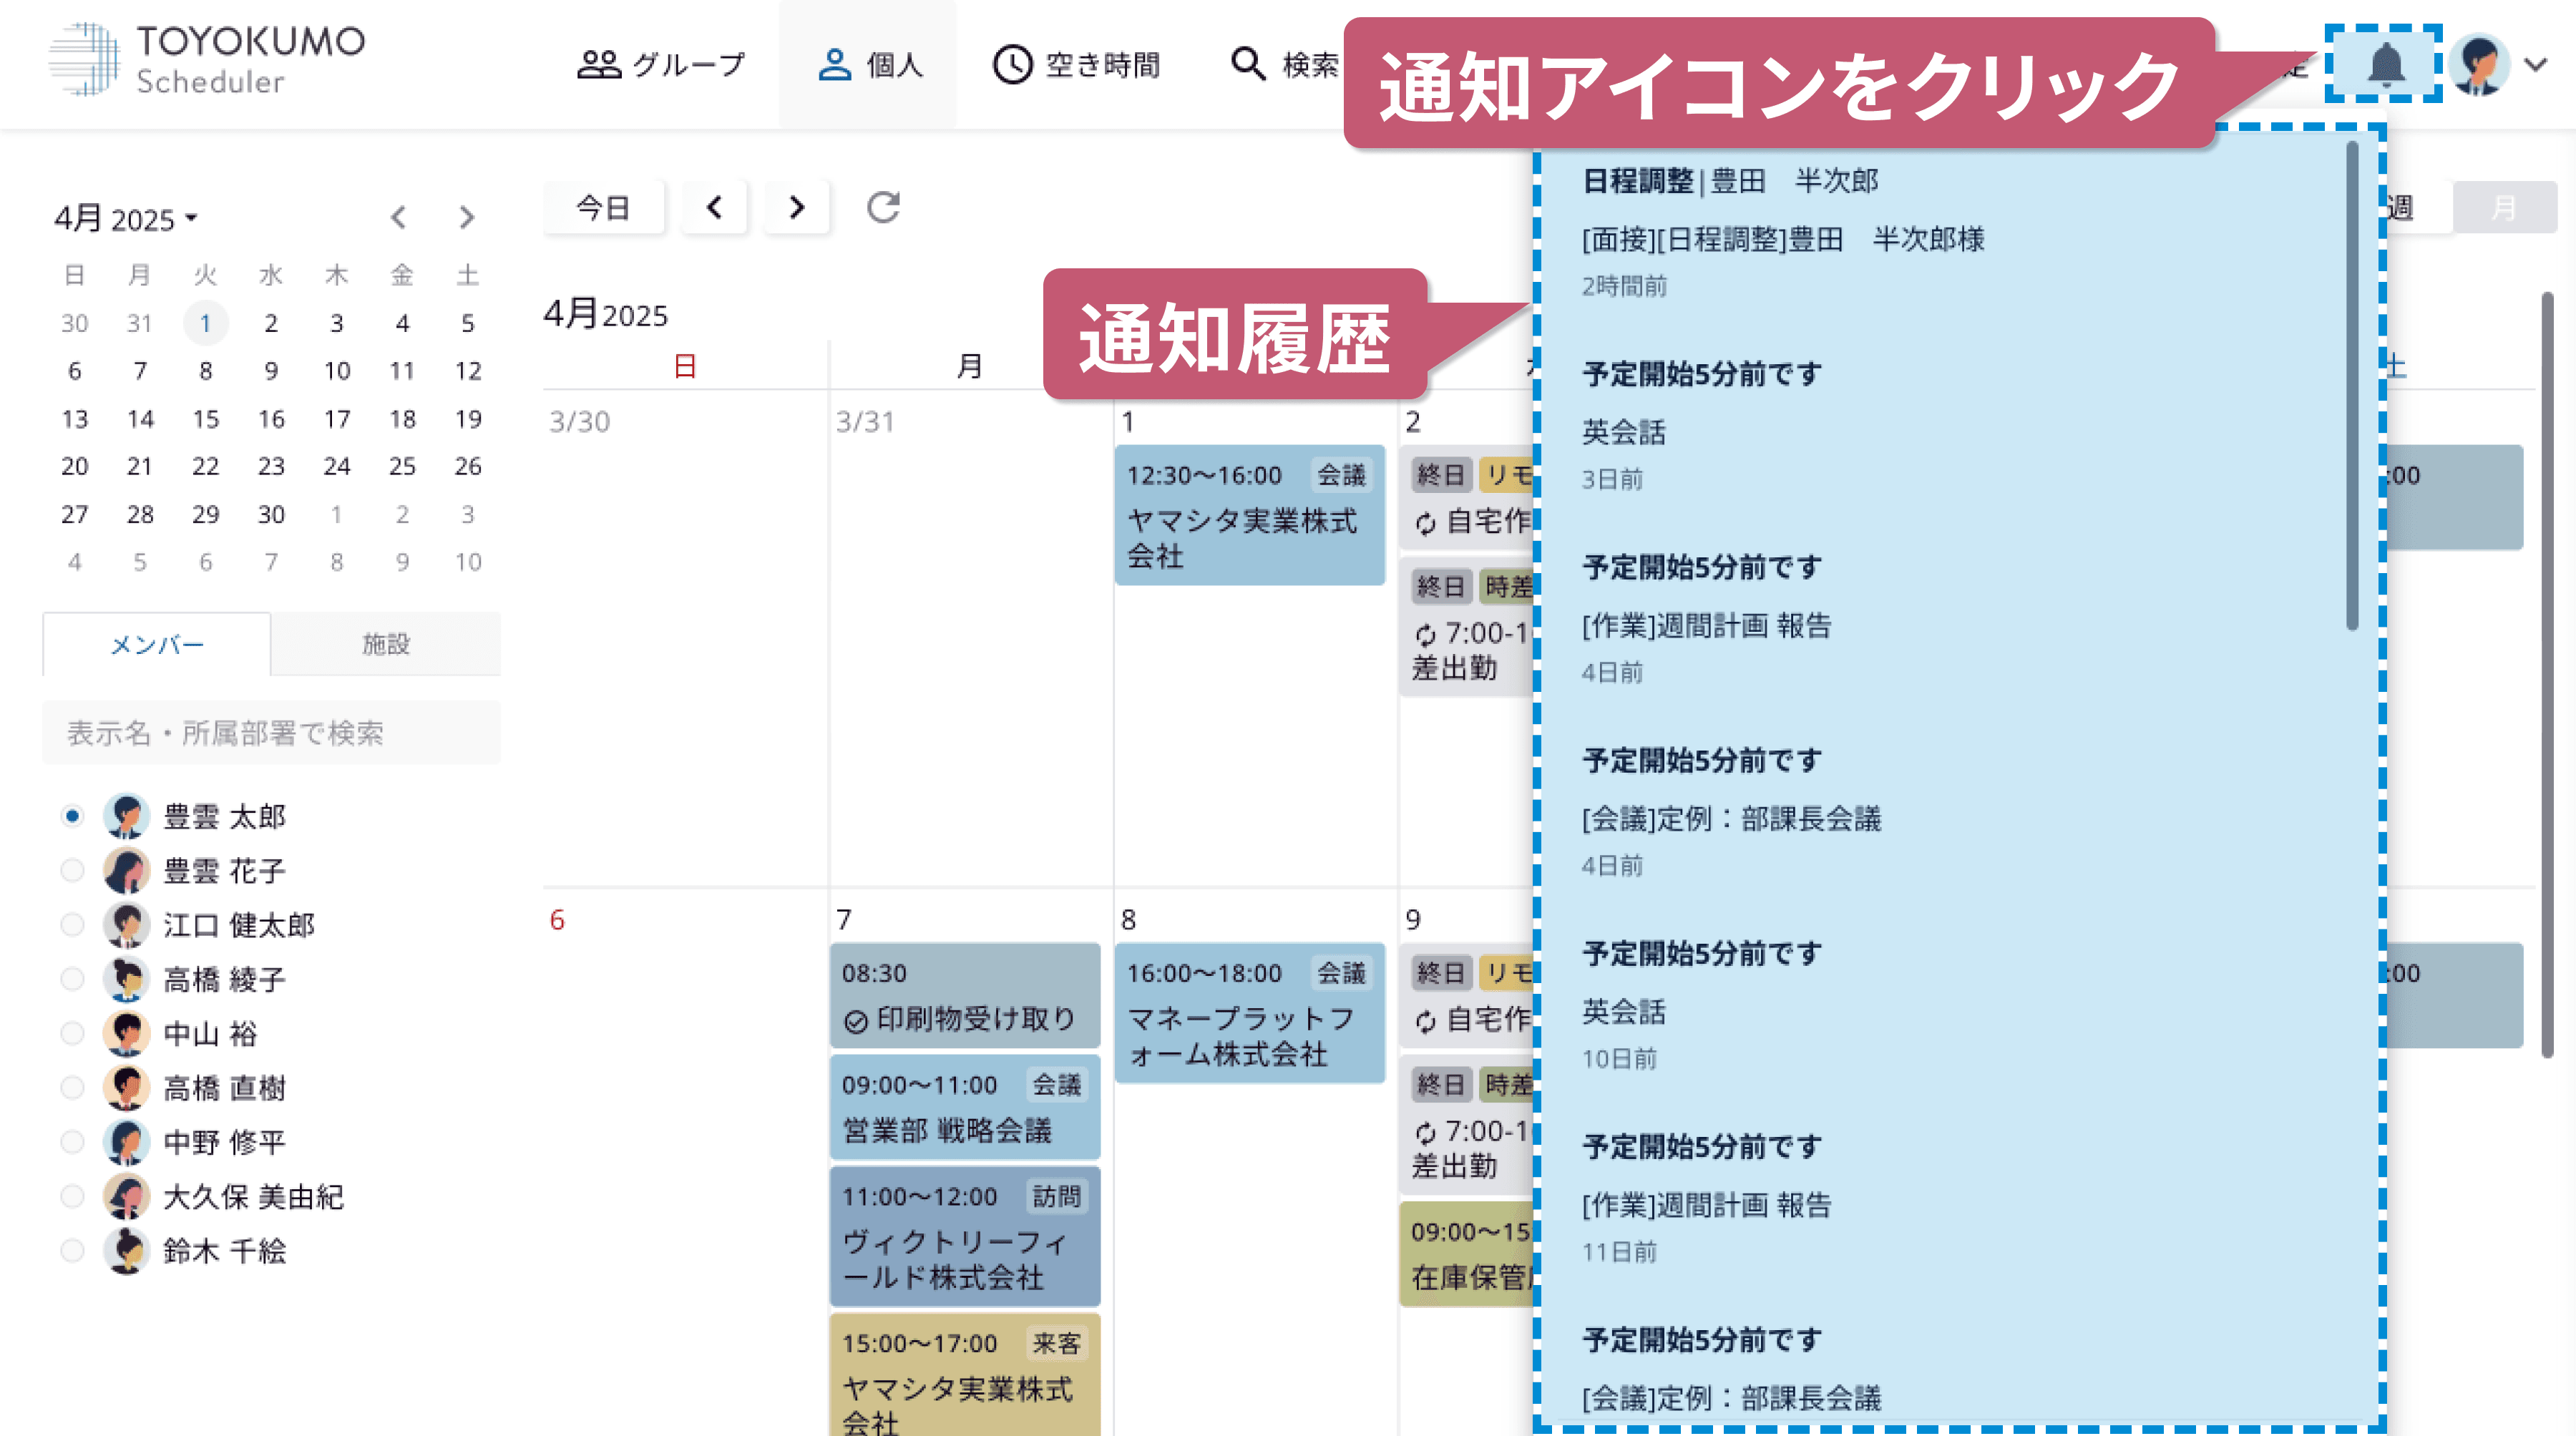Image resolution: width=2576 pixels, height=1436 pixels.
Task: Open the 4月 2025 month dropdown
Action: coord(126,218)
